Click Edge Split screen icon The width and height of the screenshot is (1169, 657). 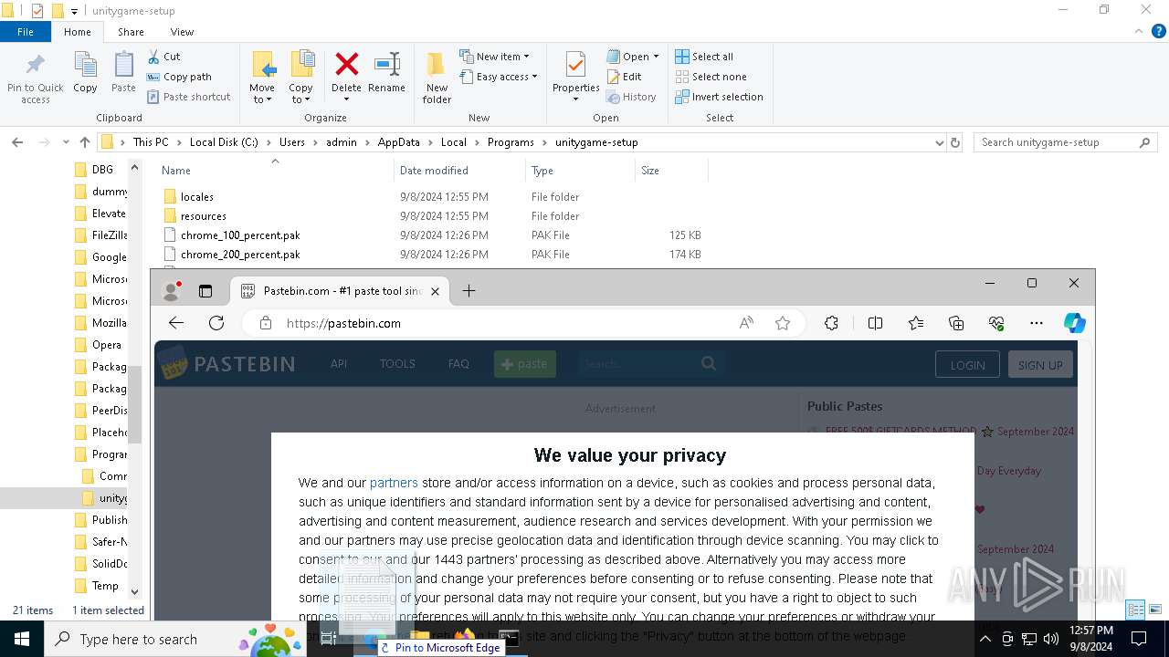875,323
